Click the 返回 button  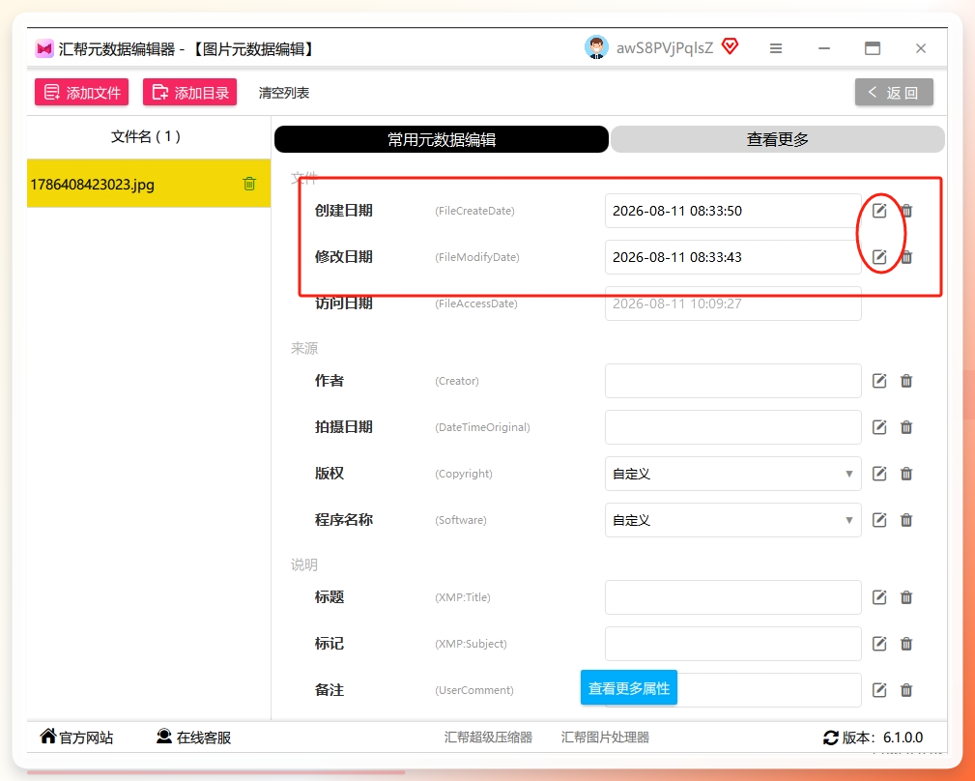click(894, 92)
